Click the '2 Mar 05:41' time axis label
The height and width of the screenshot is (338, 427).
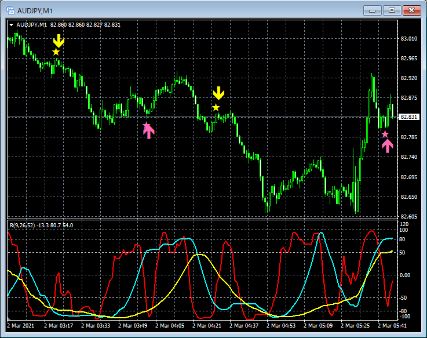click(392, 326)
